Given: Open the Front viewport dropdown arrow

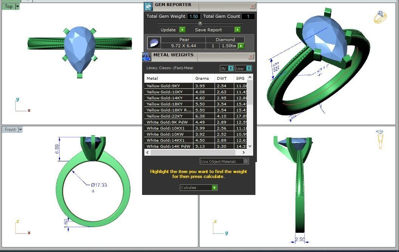Looking at the screenshot, I should (x=20, y=130).
